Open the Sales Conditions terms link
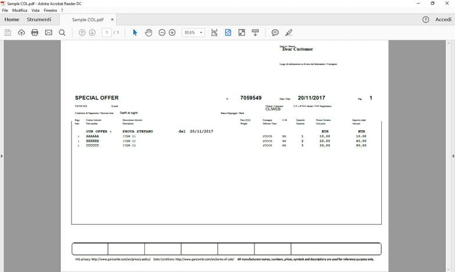 (205, 259)
